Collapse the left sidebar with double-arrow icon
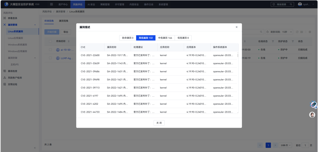This screenshot has height=152, width=318. [x=35, y=148]
